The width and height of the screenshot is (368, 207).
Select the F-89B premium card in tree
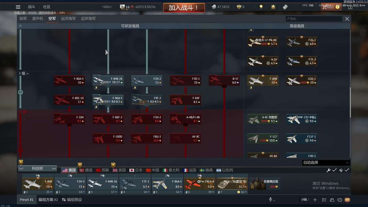263,81
